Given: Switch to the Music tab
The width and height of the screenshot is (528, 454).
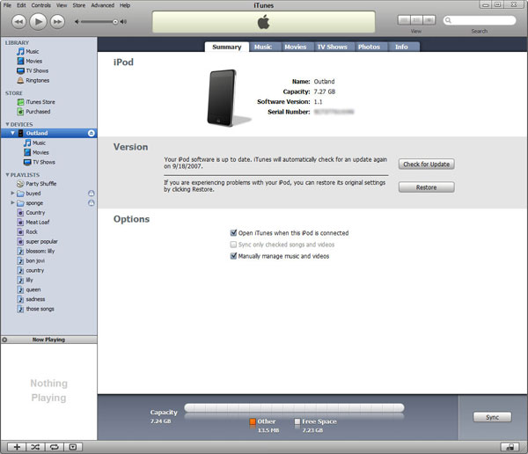Looking at the screenshot, I should (263, 47).
